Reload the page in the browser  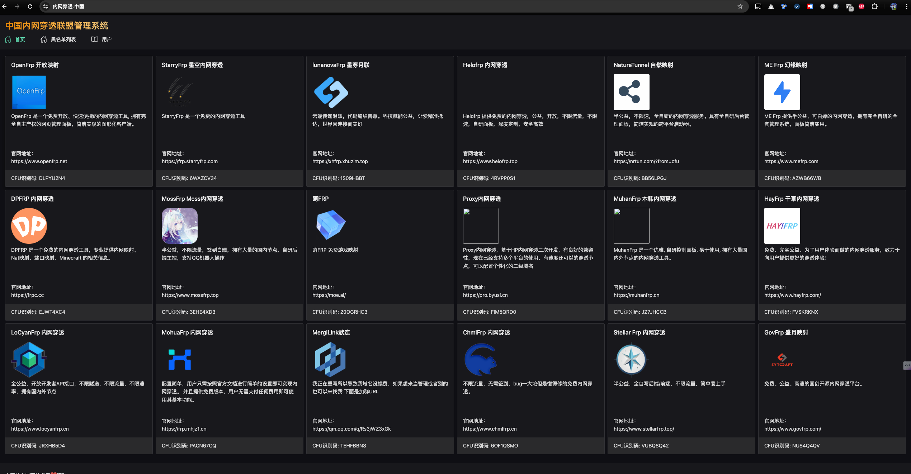pyautogui.click(x=30, y=6)
